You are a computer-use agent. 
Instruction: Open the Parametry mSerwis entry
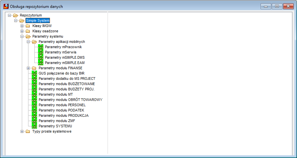tap(61, 52)
